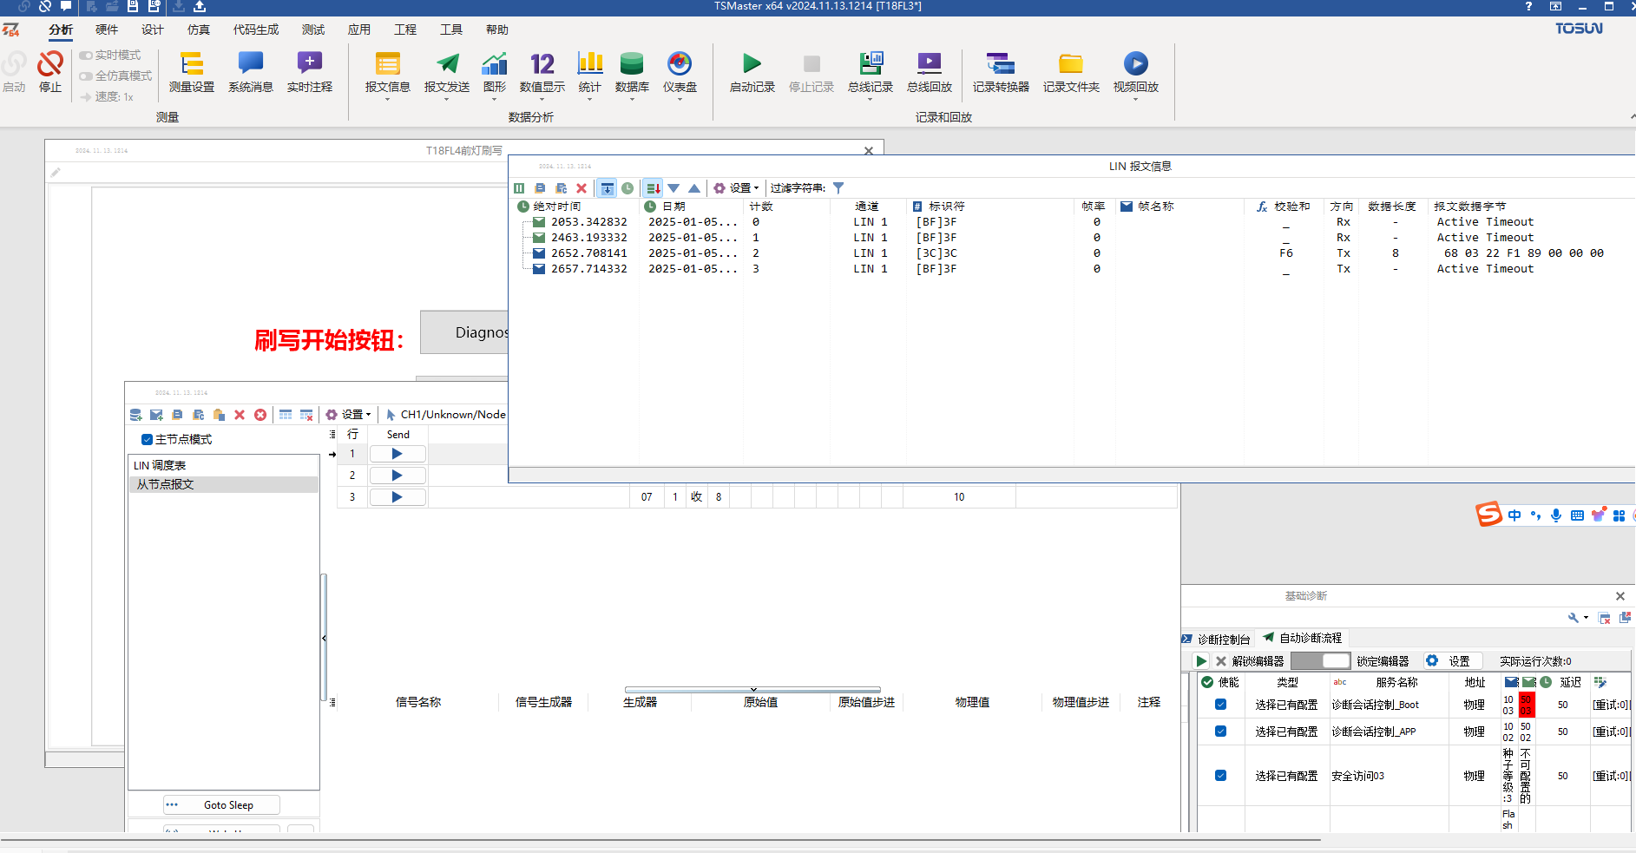Screen dimensions: 1636x853
Task: Toggle the 解锁编辑器/锁定编辑器 switch
Action: pos(1320,661)
